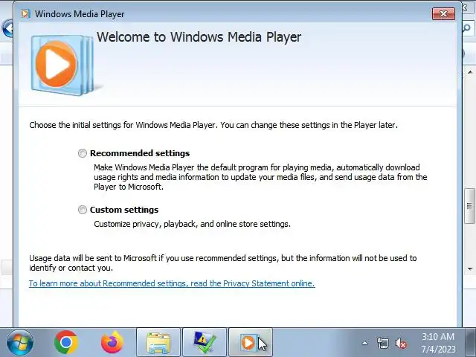Image resolution: width=476 pixels, height=357 pixels.
Task: Open the warning checkmark taskbar application
Action: [205, 342]
